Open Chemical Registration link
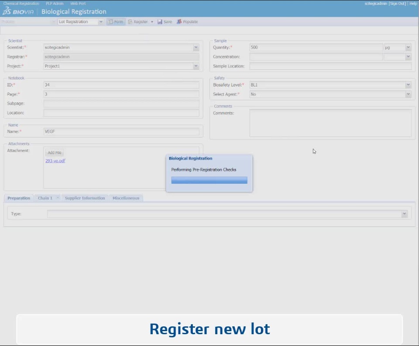This screenshot has width=419, height=346. tap(21, 3)
